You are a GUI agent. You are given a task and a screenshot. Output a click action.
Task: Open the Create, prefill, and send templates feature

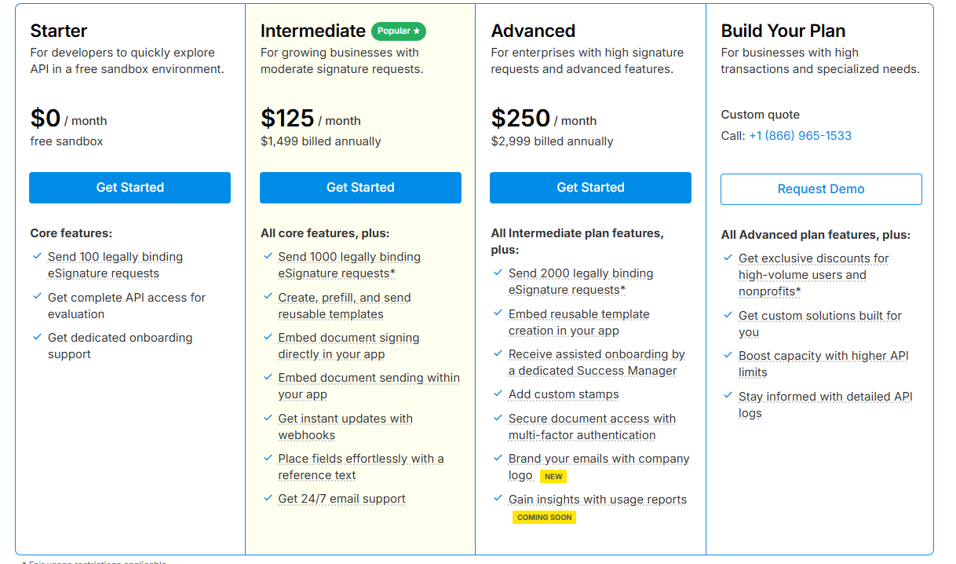(344, 306)
